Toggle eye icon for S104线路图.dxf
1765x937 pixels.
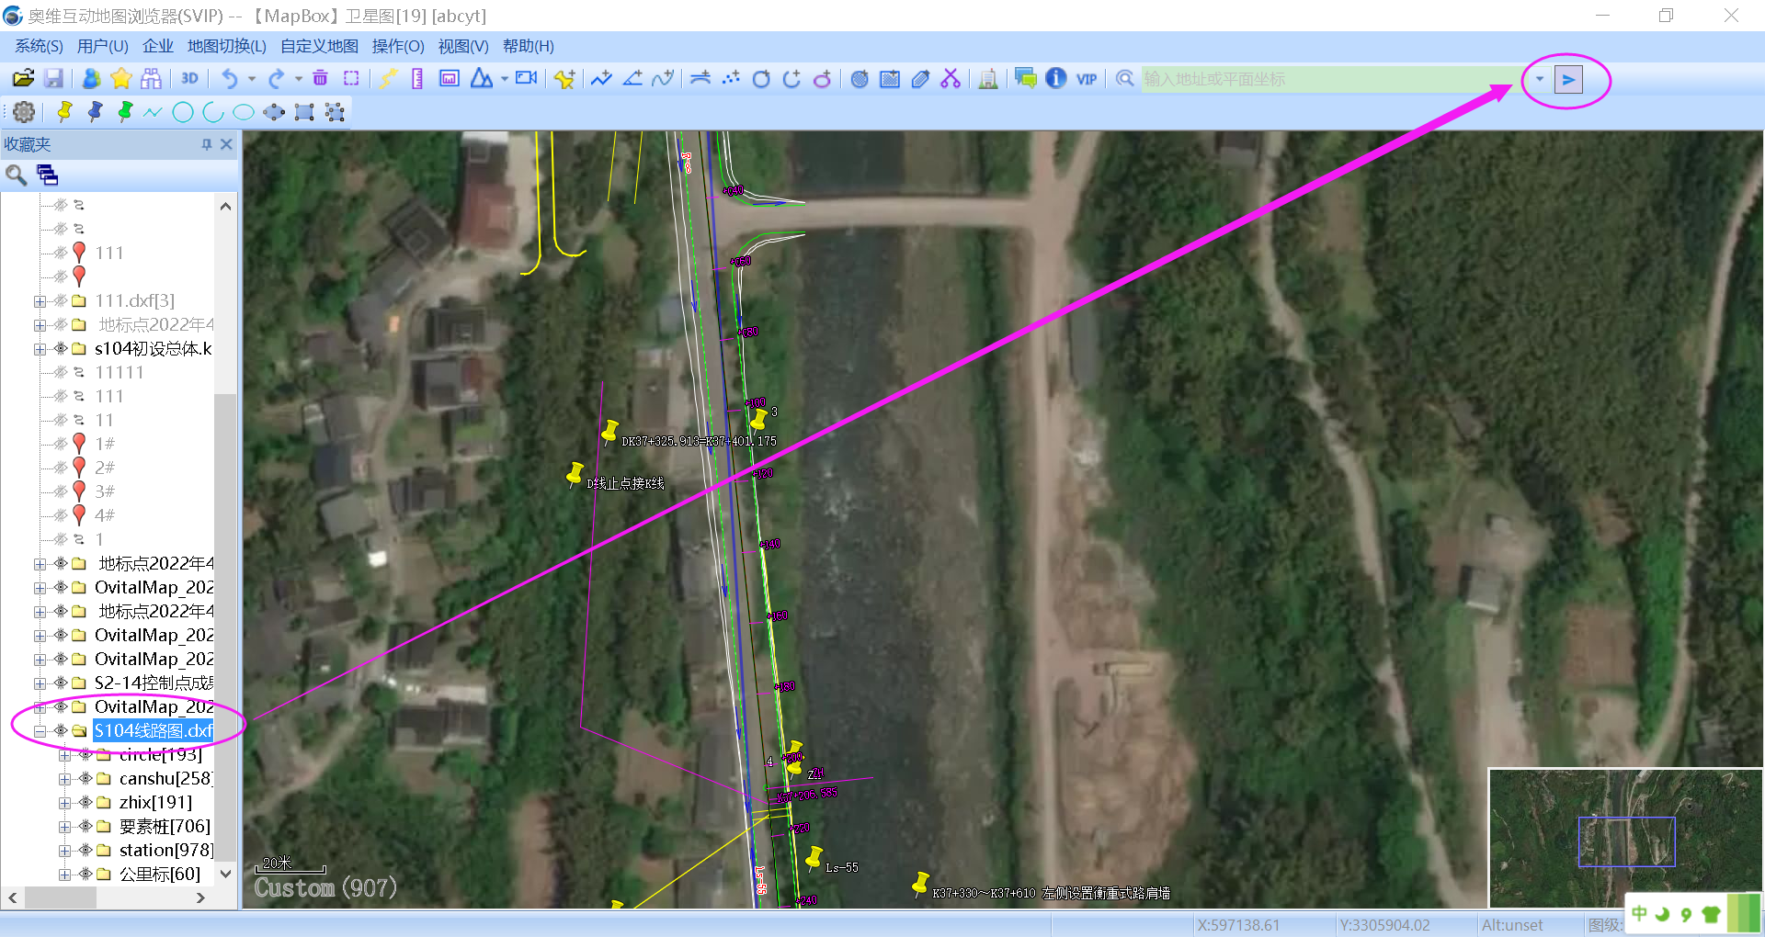tap(61, 730)
